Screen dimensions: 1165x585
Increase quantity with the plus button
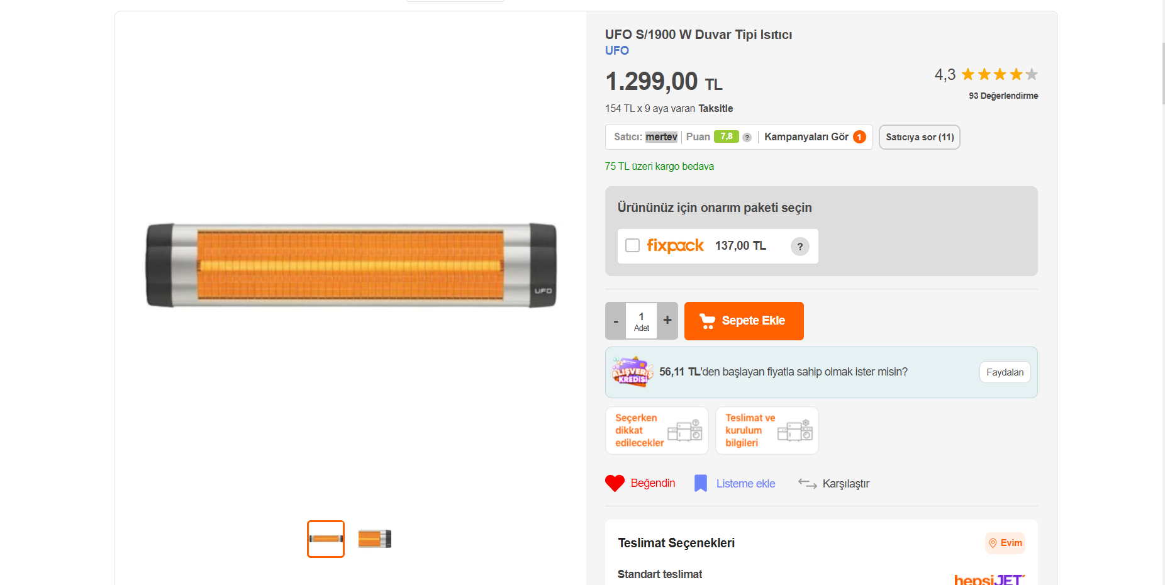667,321
